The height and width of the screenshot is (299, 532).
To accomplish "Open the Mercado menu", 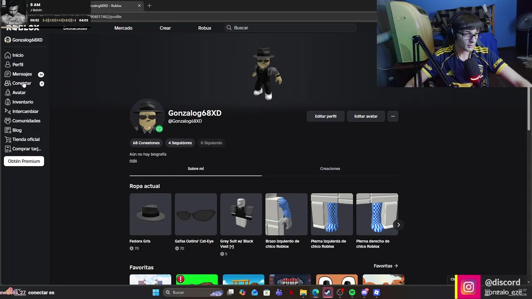I will tap(123, 28).
